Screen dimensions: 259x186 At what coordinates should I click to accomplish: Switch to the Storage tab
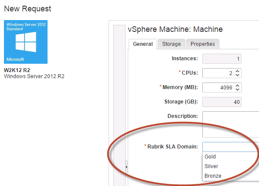coord(171,44)
